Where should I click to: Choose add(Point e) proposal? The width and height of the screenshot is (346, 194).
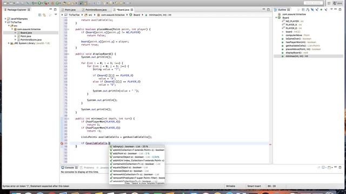(137, 154)
